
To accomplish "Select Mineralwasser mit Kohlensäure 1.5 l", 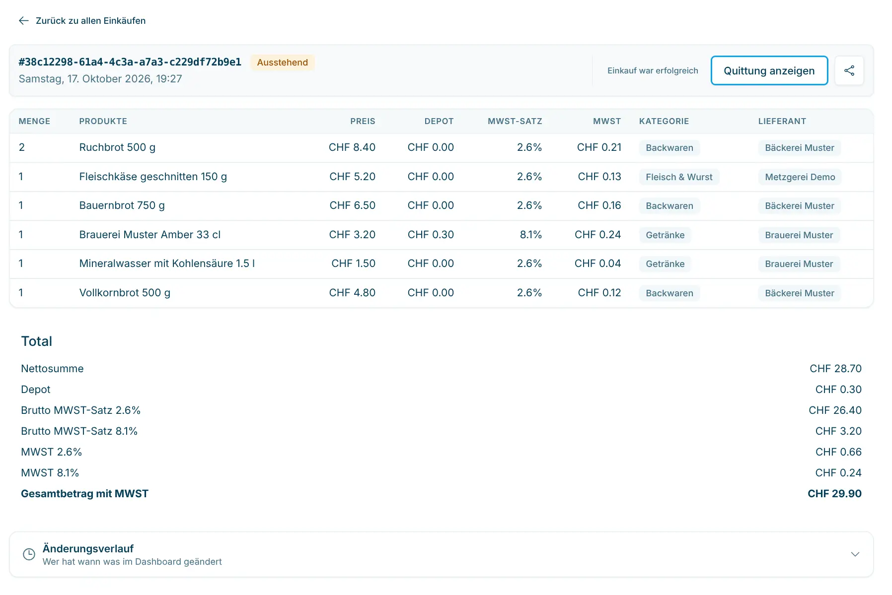I will [x=167, y=264].
